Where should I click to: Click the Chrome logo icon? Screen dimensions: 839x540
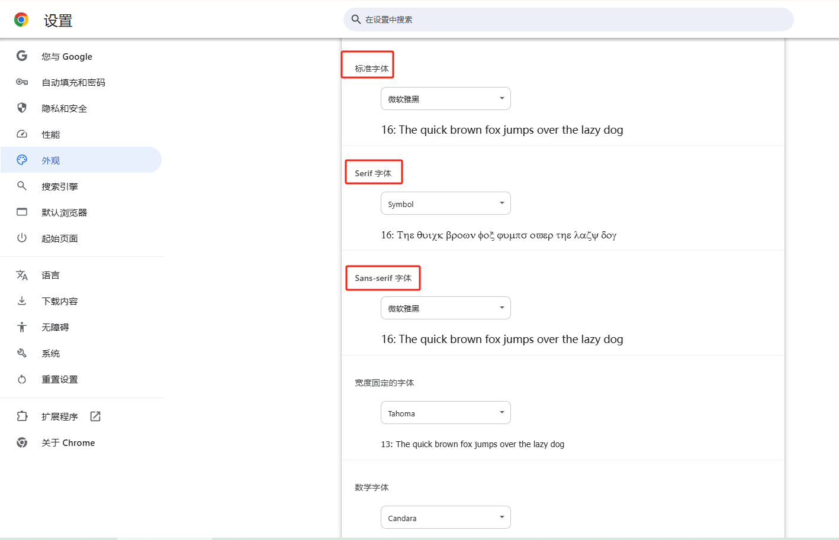click(x=21, y=20)
